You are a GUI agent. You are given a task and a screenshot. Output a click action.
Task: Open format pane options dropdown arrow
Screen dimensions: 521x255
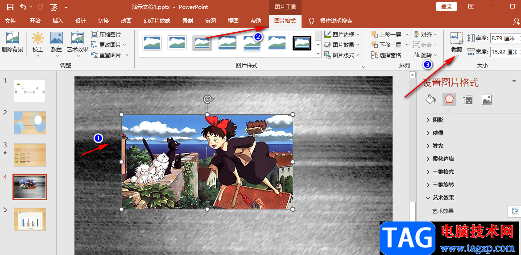pyautogui.click(x=514, y=81)
